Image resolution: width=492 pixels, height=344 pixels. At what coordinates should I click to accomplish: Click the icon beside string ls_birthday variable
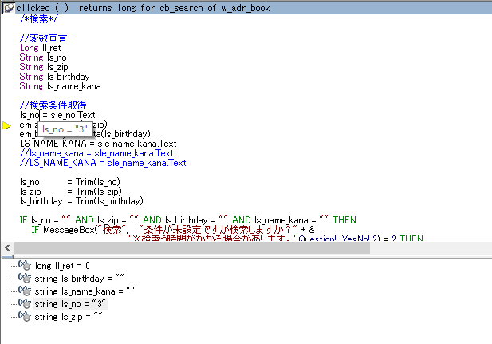click(x=25, y=278)
